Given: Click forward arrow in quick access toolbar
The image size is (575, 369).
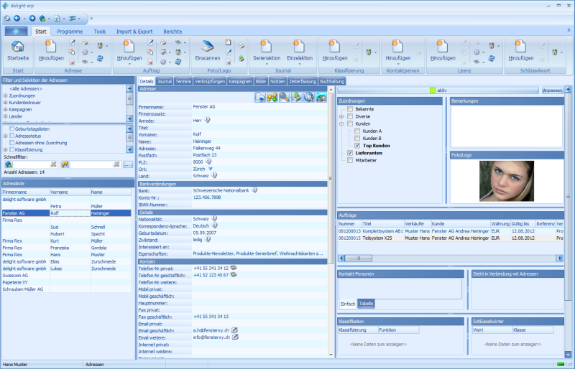Looking at the screenshot, I should click(x=32, y=18).
